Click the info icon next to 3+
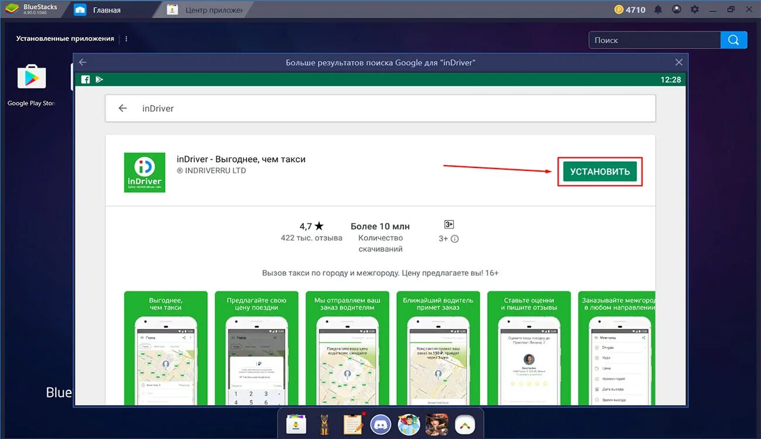 click(455, 239)
